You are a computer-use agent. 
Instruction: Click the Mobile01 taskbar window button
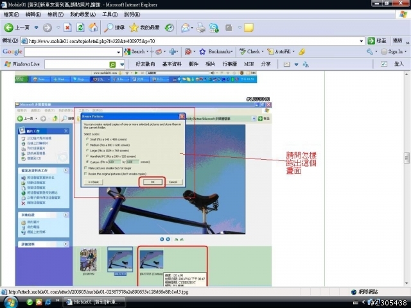(x=94, y=302)
